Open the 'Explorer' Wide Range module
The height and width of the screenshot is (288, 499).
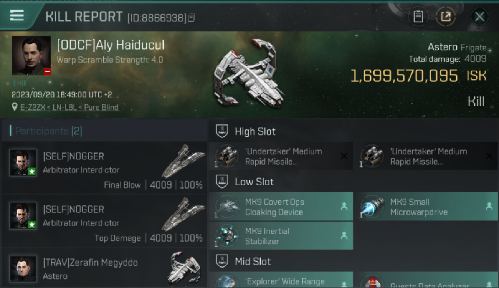click(281, 280)
